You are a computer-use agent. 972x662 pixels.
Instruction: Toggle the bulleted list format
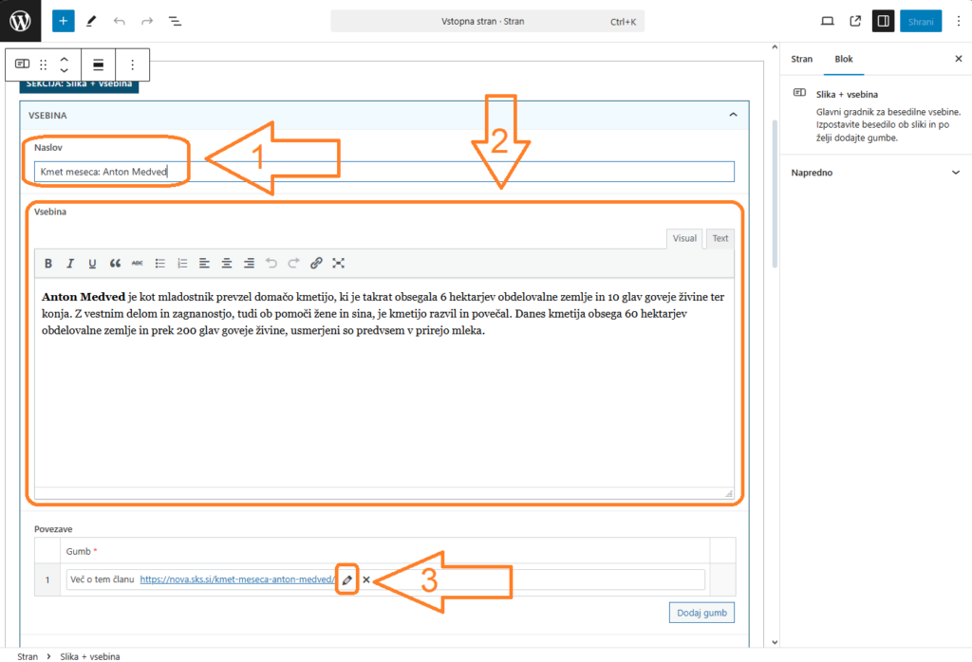pos(160,263)
